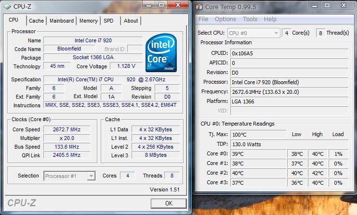The height and width of the screenshot is (215, 357).
Task: Open the Help menu in Core Temp
Action: [x=270, y=19]
